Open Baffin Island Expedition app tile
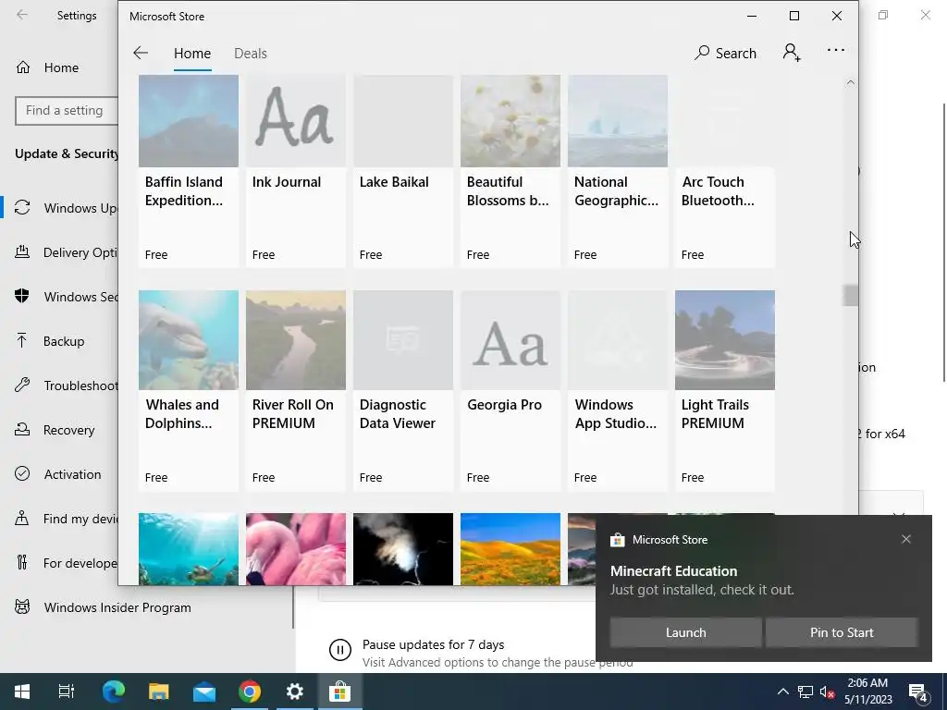The image size is (947, 710). [189, 171]
